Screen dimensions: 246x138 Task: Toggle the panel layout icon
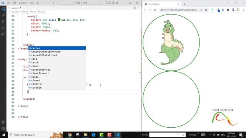click(x=110, y=3)
